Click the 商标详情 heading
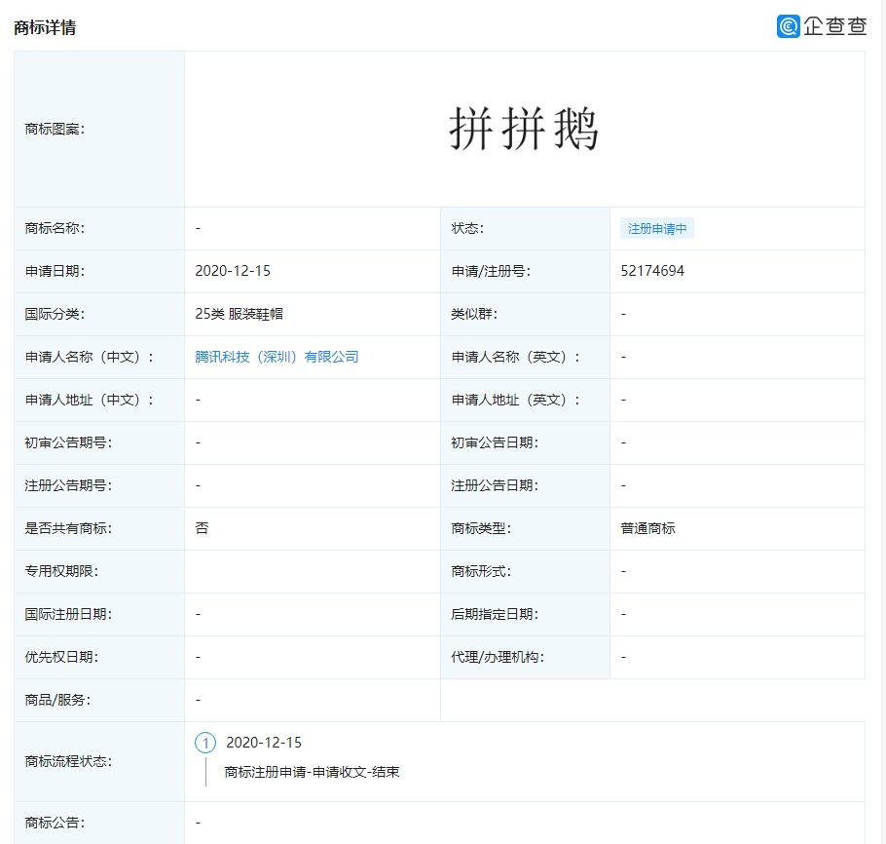 coord(45,27)
